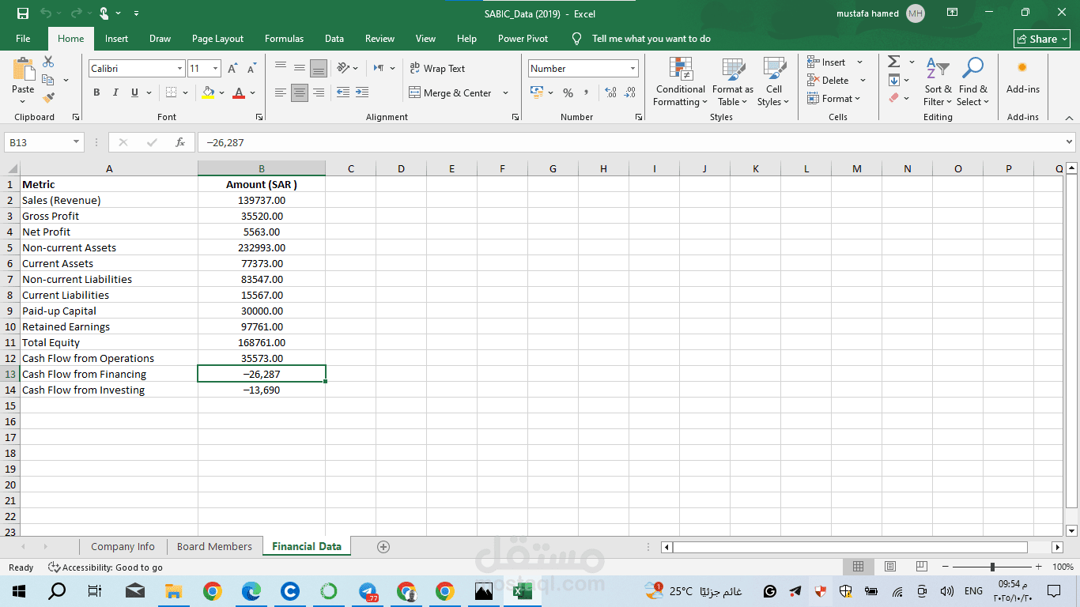
Task: Toggle Underline formatting
Action: pos(134,92)
